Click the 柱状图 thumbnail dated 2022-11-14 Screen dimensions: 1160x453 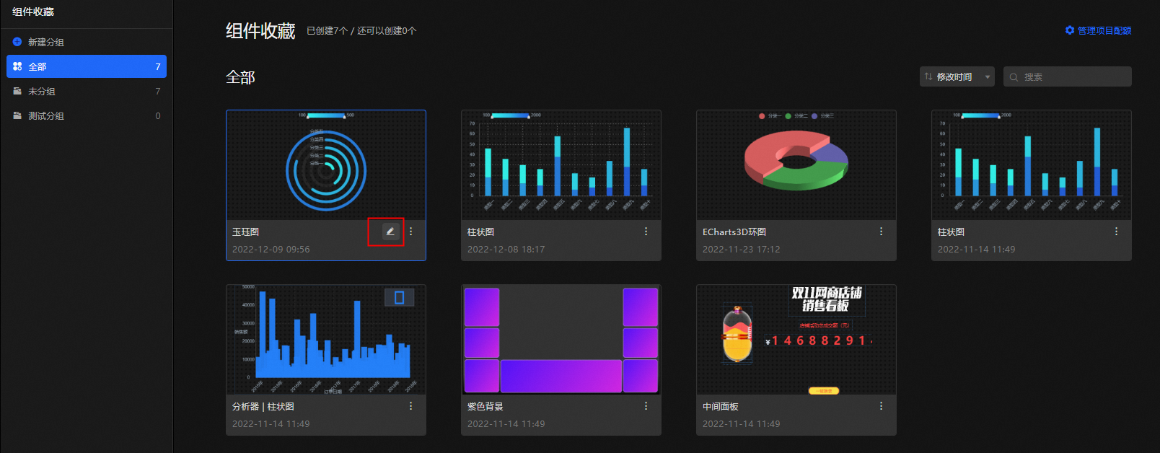(1032, 165)
